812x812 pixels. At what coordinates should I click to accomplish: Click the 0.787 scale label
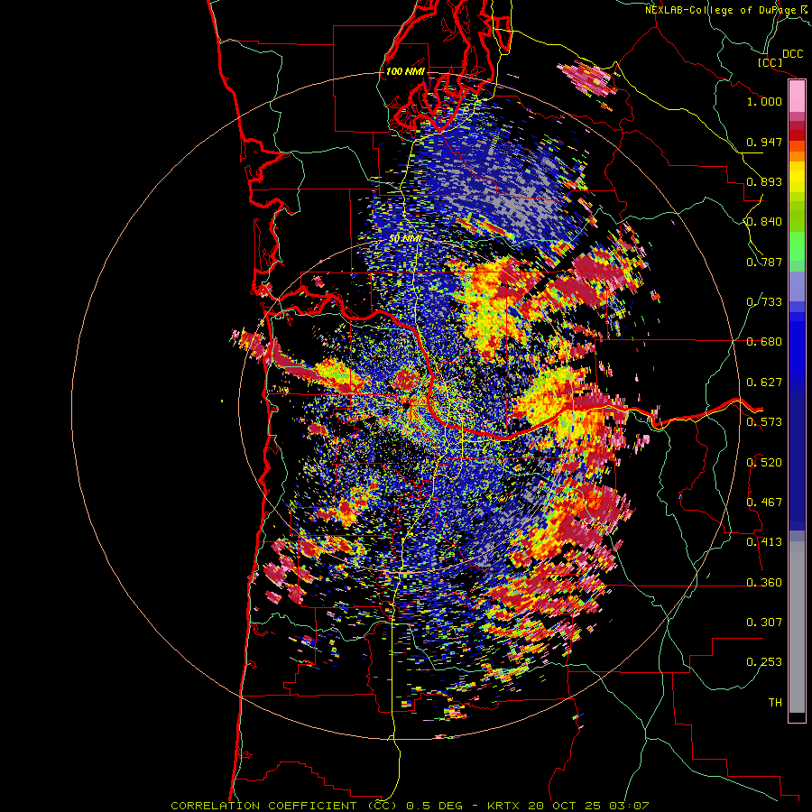point(764,262)
